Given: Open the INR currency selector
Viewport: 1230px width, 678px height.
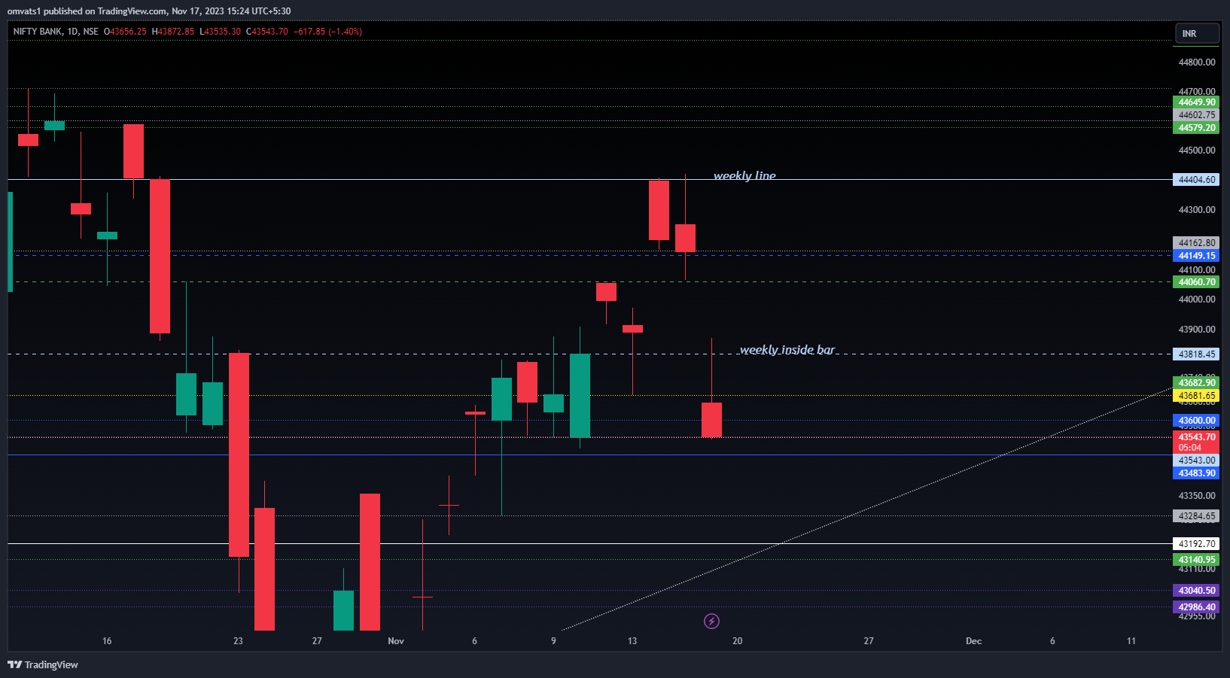Looking at the screenshot, I should click(x=1197, y=34).
